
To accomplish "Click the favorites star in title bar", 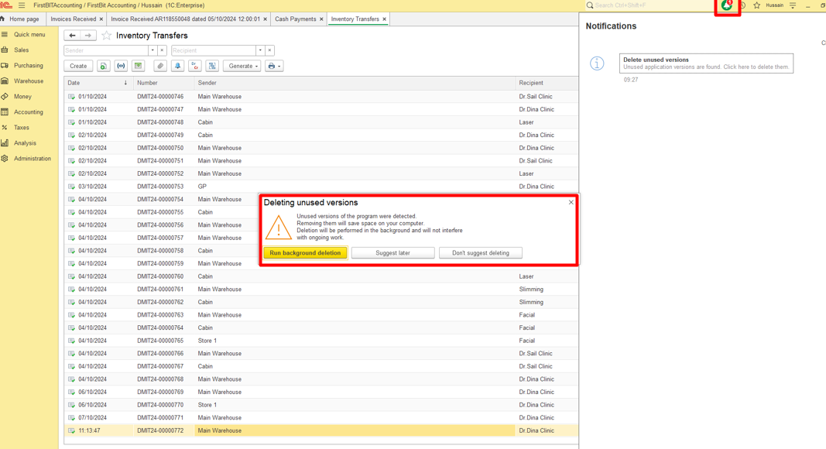I will [757, 5].
